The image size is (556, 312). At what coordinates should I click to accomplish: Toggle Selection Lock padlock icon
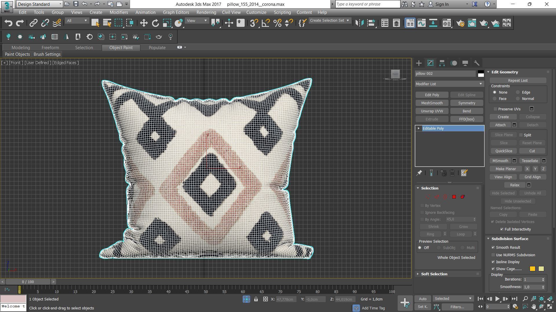[256, 299]
